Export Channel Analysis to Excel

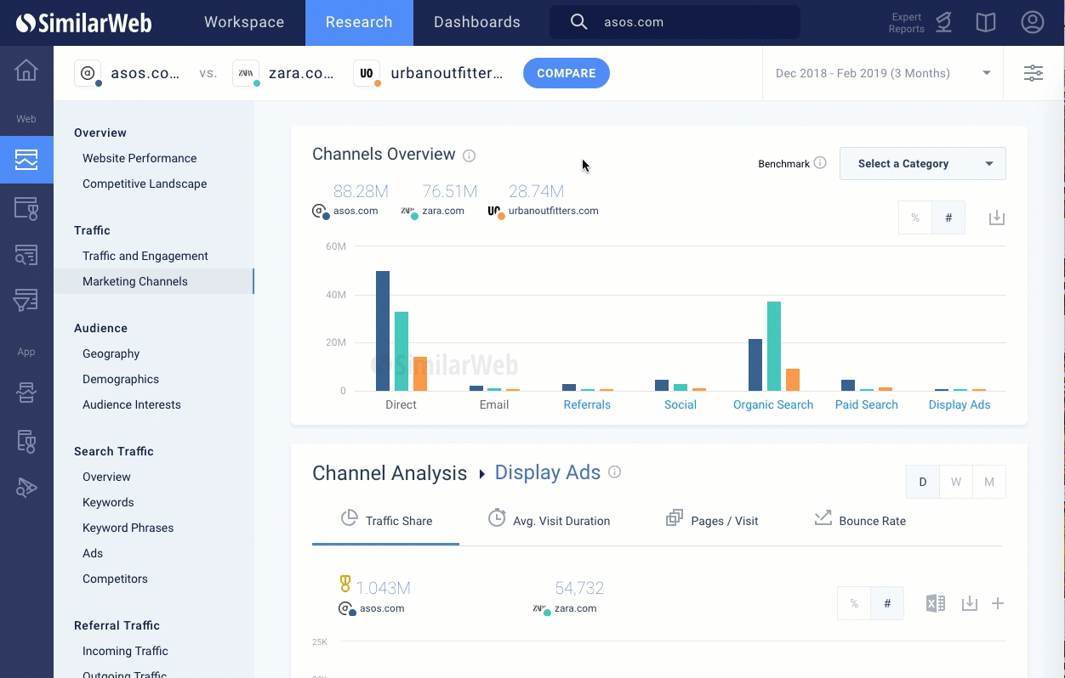[x=935, y=604]
